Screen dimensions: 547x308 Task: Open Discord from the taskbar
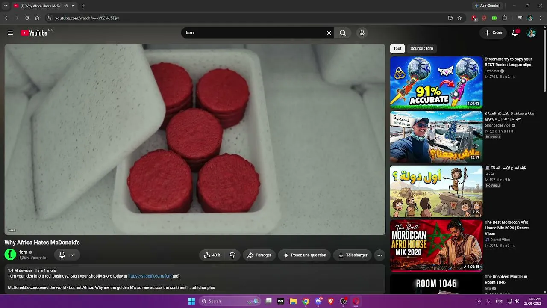(x=318, y=301)
